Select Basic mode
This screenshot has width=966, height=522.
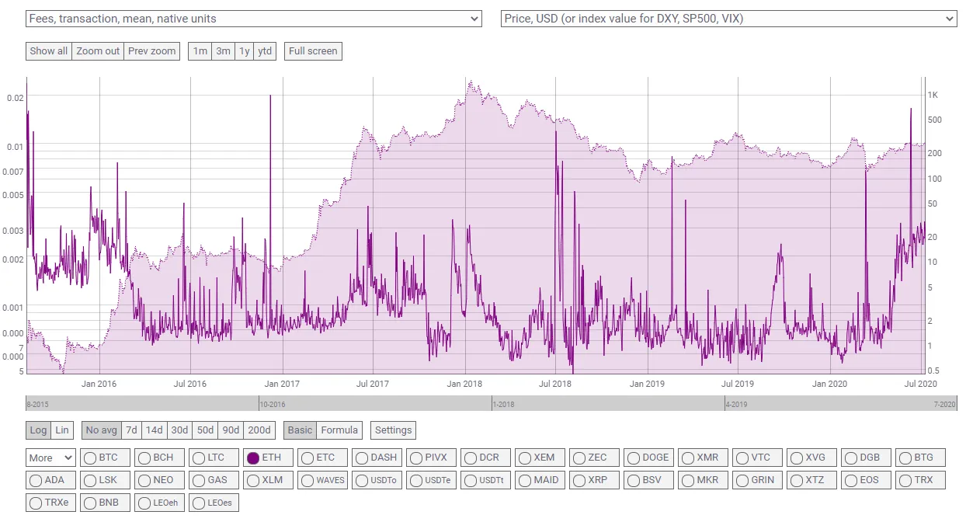(300, 430)
